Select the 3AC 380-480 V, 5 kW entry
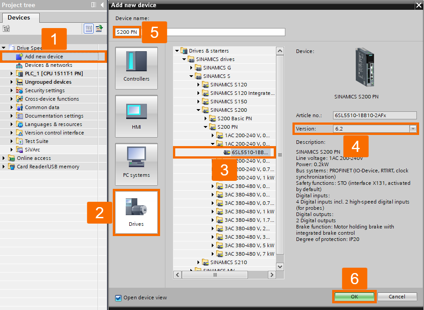 tap(249, 245)
